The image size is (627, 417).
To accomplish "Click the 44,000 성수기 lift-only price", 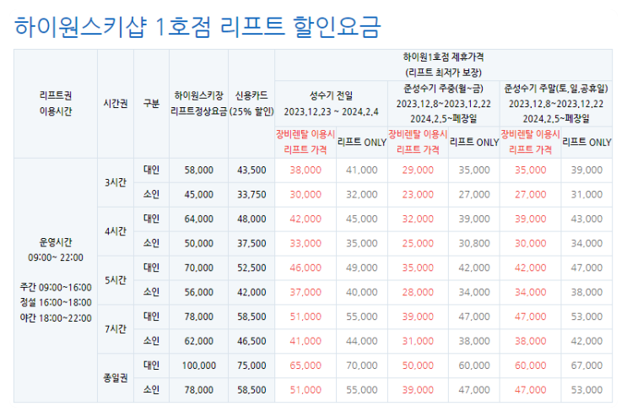I will point(362,341).
